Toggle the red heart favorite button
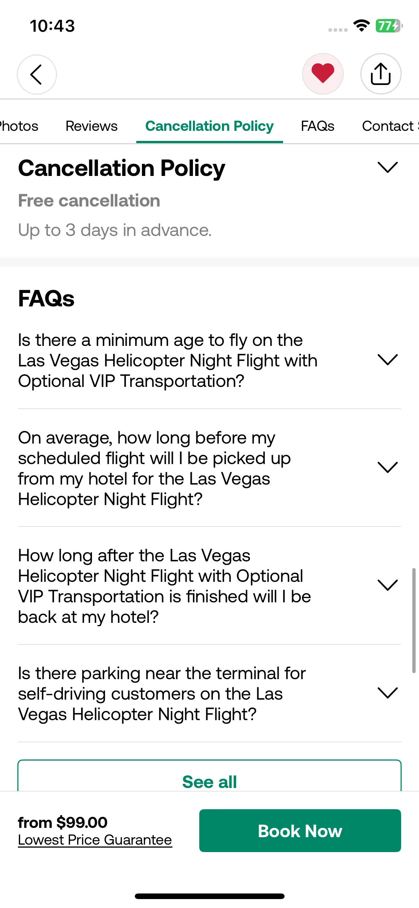Image resolution: width=419 pixels, height=908 pixels. [x=323, y=74]
